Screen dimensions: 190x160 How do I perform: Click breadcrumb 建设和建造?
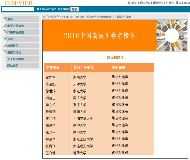[x=124, y=17]
